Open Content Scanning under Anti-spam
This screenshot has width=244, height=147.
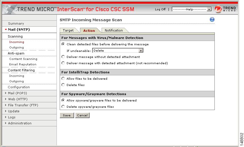click(23, 59)
